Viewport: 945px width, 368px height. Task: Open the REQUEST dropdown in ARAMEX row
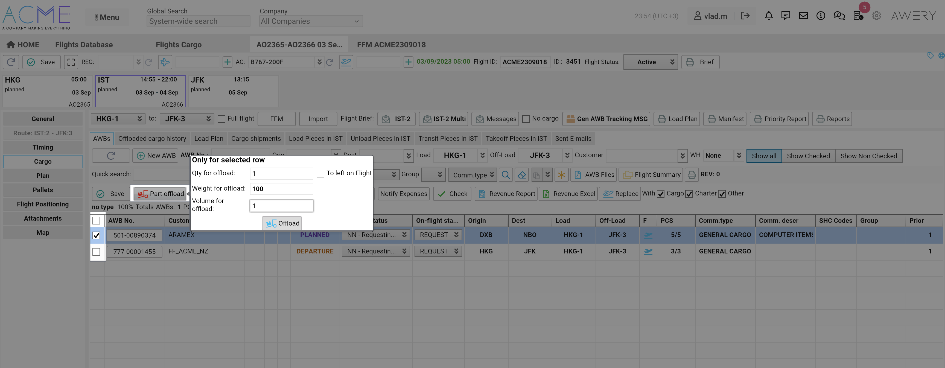[x=438, y=235]
